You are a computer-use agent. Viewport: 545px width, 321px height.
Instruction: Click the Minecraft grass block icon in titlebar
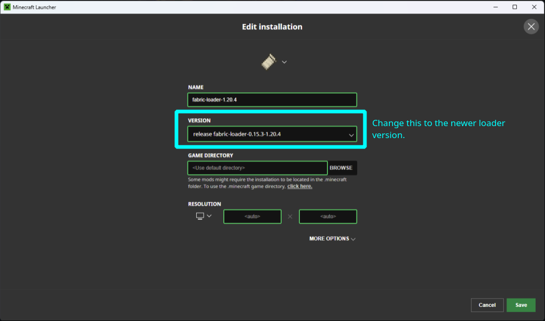pyautogui.click(x=7, y=7)
